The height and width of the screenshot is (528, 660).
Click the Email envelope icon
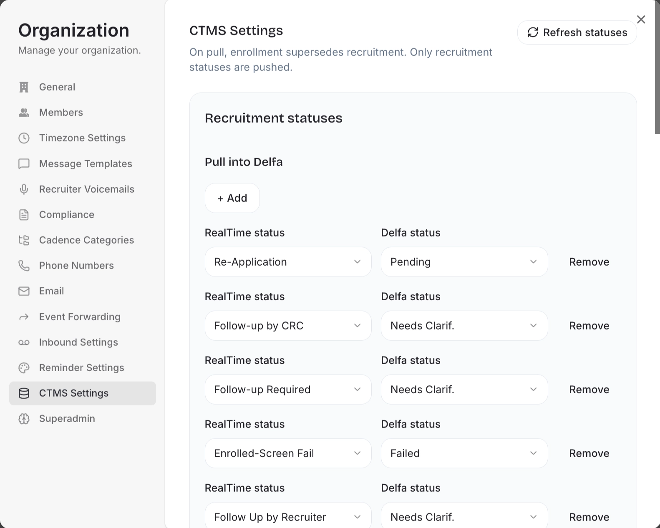coord(24,291)
